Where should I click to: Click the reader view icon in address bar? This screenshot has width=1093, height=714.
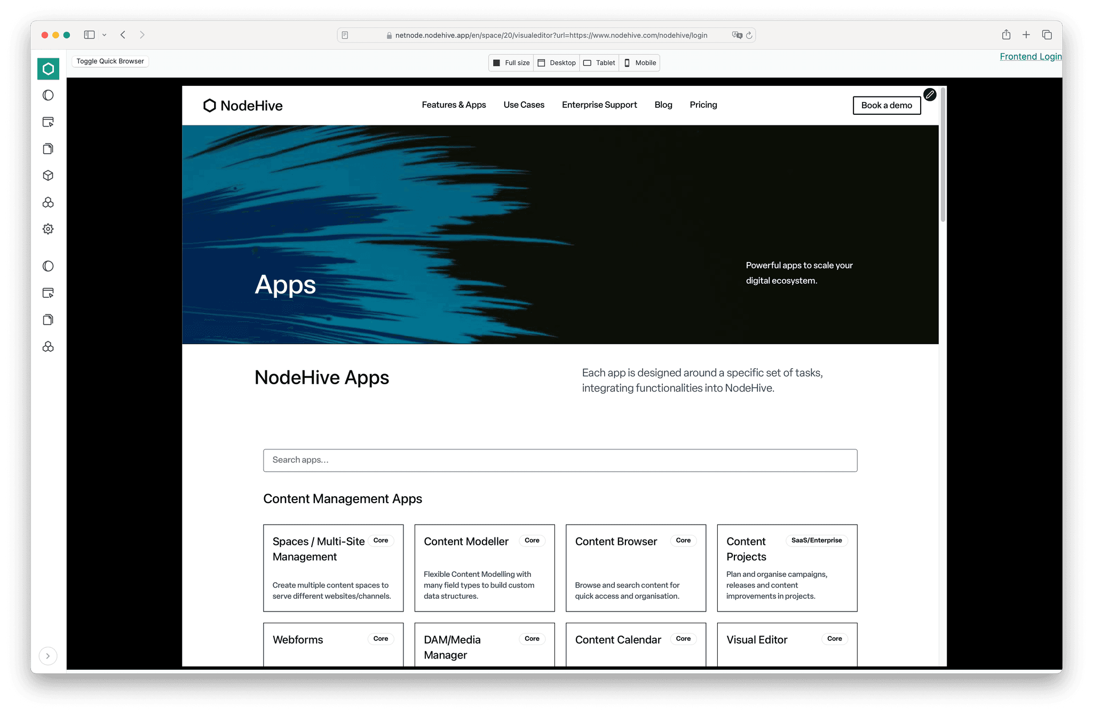pyautogui.click(x=345, y=35)
